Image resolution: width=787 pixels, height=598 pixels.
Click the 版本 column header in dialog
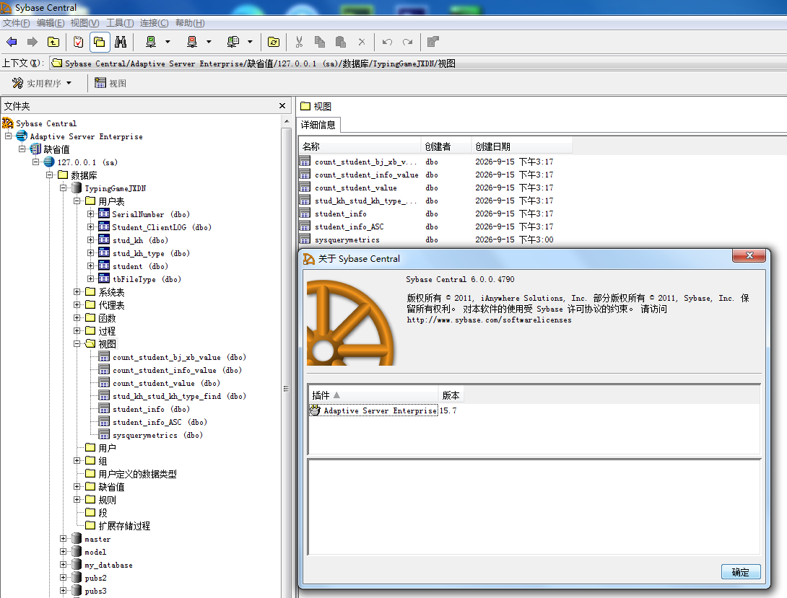[x=451, y=395]
